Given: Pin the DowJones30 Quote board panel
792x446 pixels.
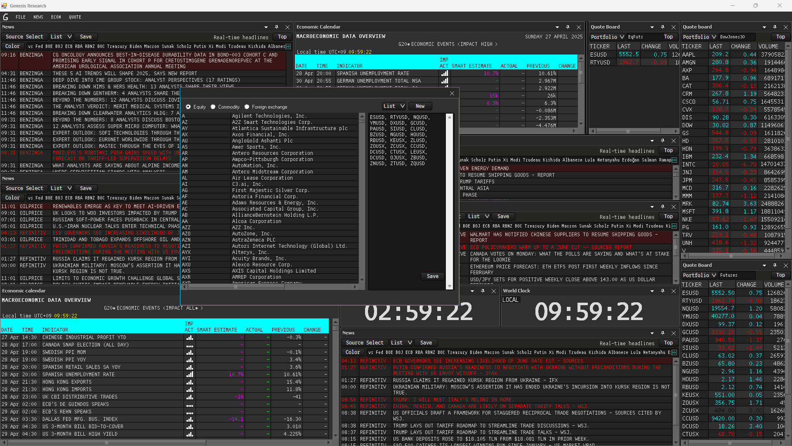Looking at the screenshot, I should pyautogui.click(x=775, y=27).
